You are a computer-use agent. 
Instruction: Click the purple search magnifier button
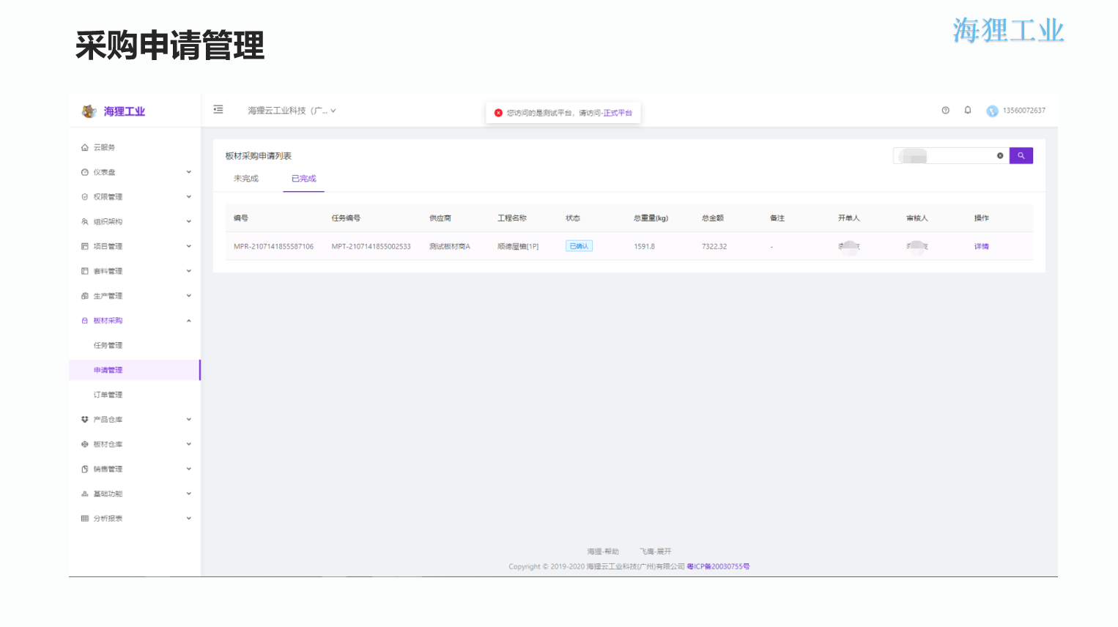[x=1021, y=155]
